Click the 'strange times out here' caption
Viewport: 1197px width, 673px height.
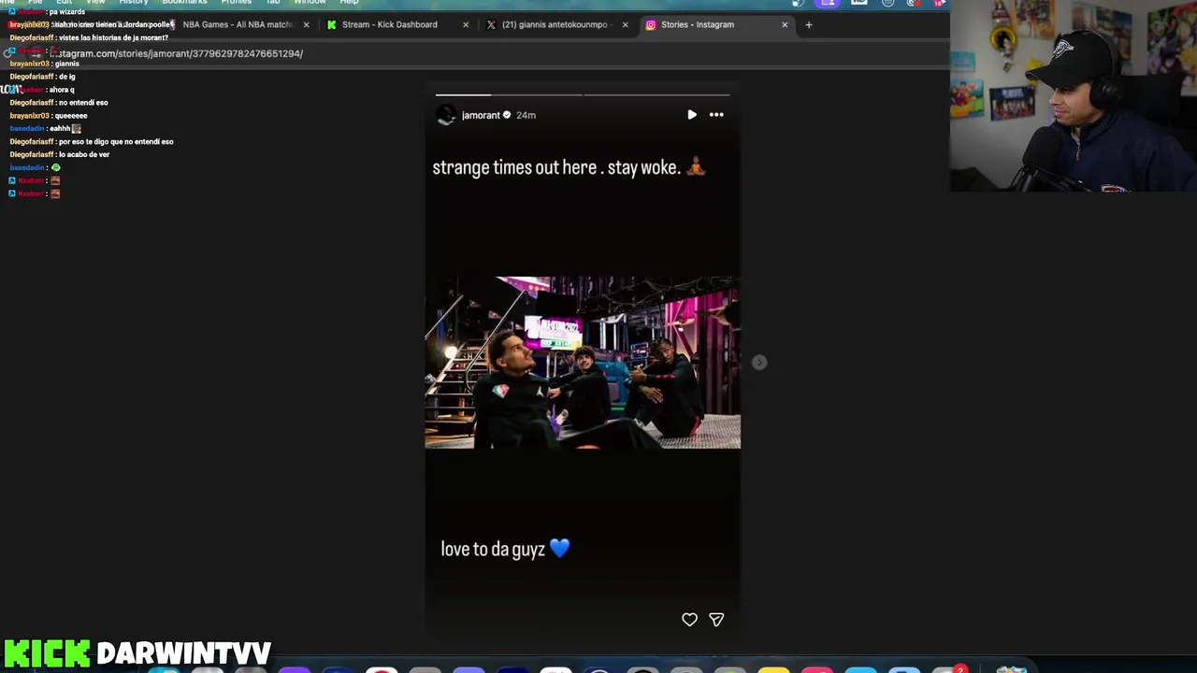pyautogui.click(x=569, y=167)
